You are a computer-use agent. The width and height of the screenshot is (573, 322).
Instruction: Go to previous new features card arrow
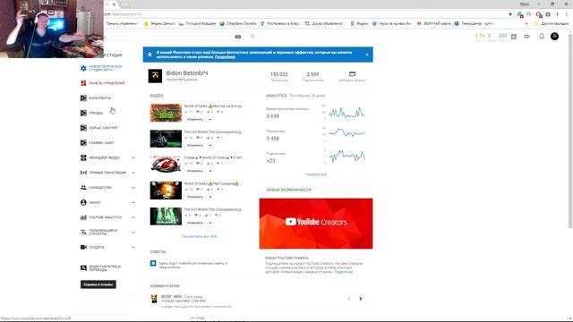tap(349, 299)
